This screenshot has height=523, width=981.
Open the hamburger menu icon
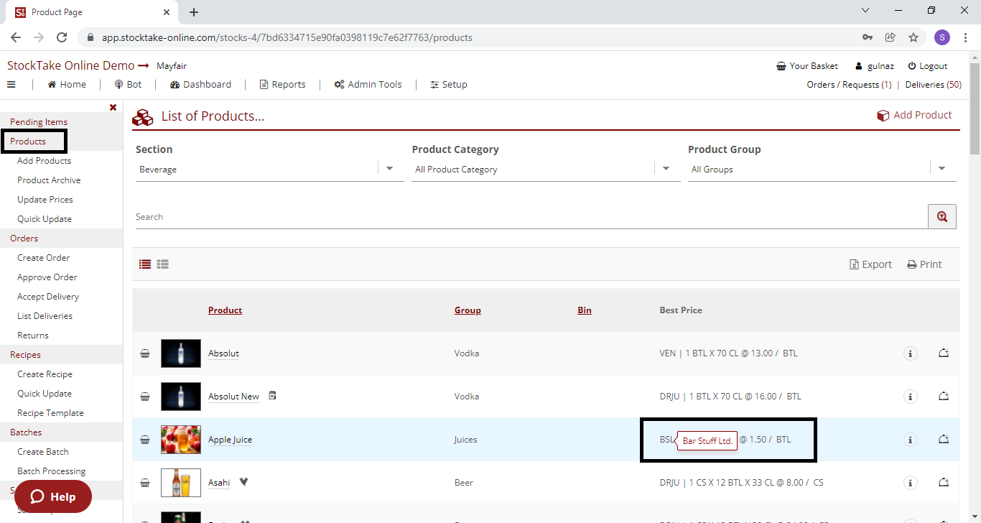pyautogui.click(x=11, y=85)
